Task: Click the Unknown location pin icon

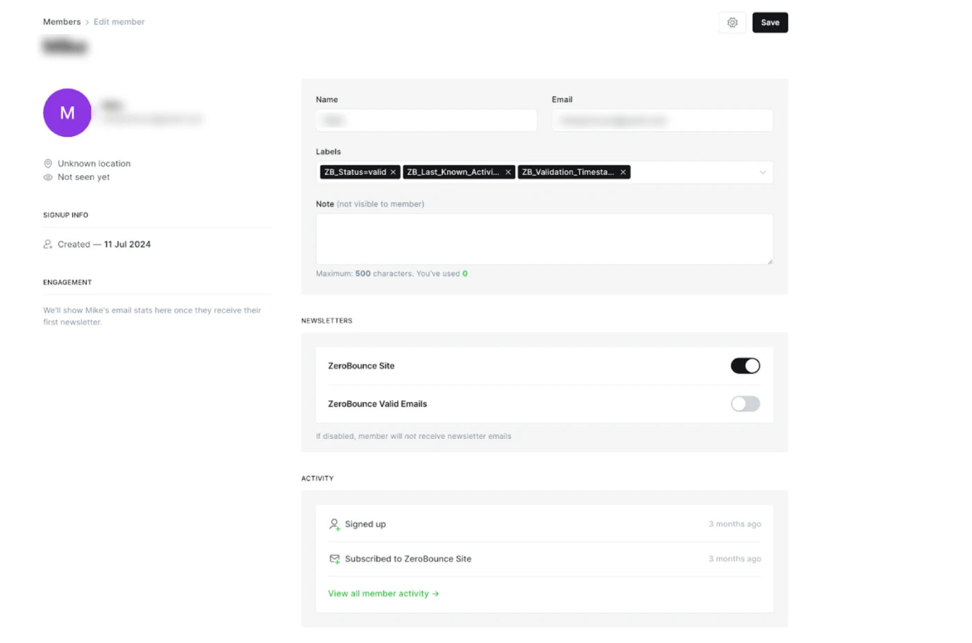Action: coord(48,164)
